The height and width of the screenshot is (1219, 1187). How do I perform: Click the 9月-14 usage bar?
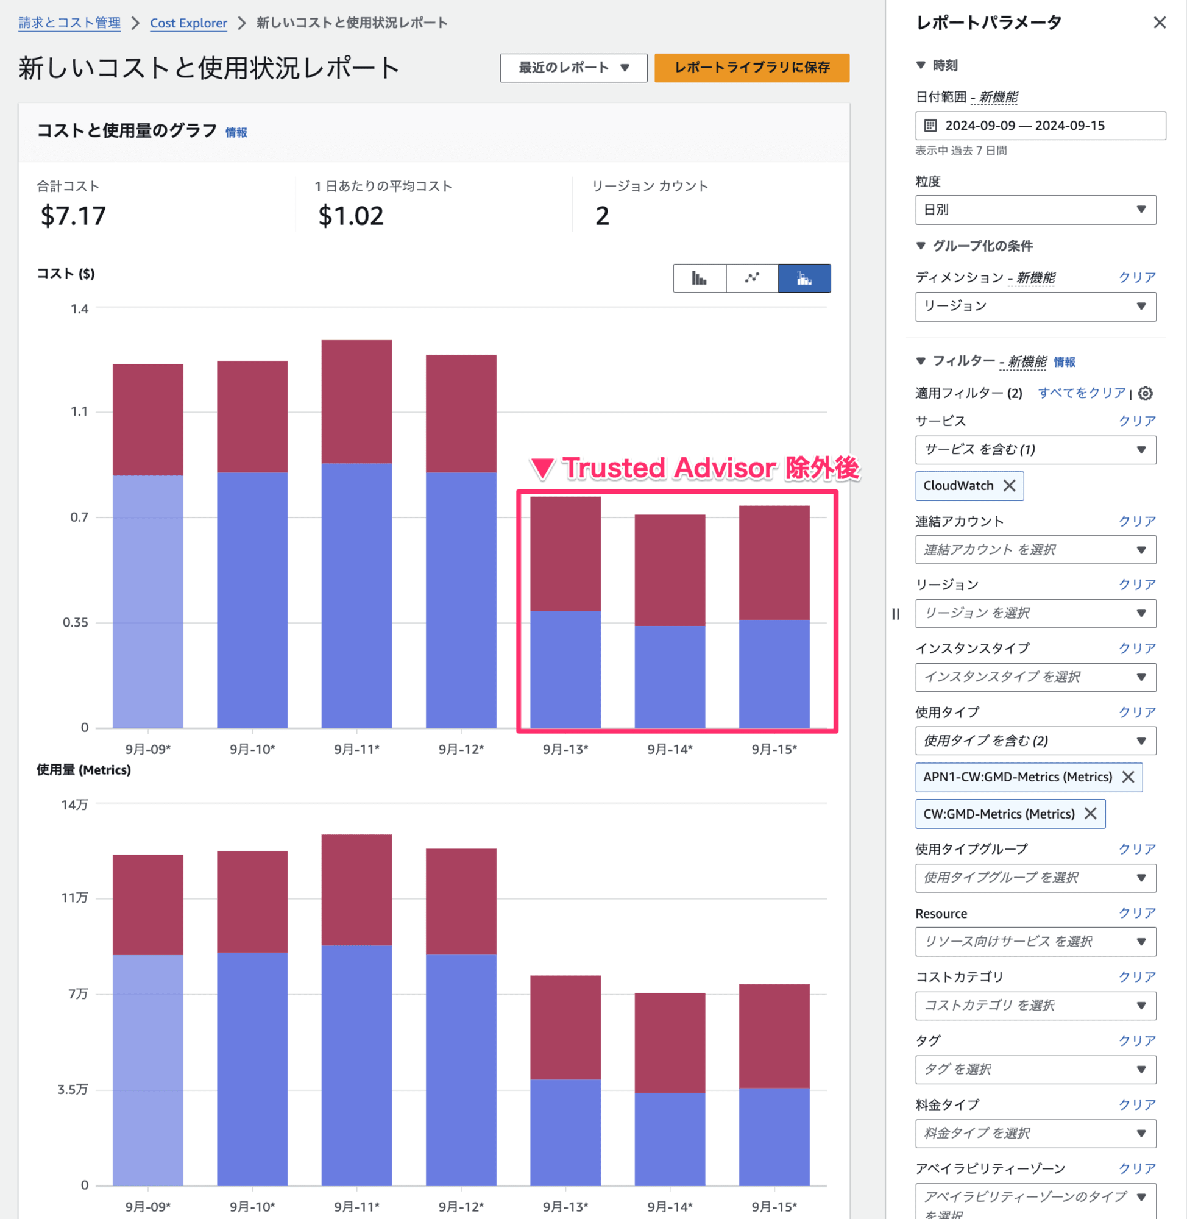point(670,1089)
